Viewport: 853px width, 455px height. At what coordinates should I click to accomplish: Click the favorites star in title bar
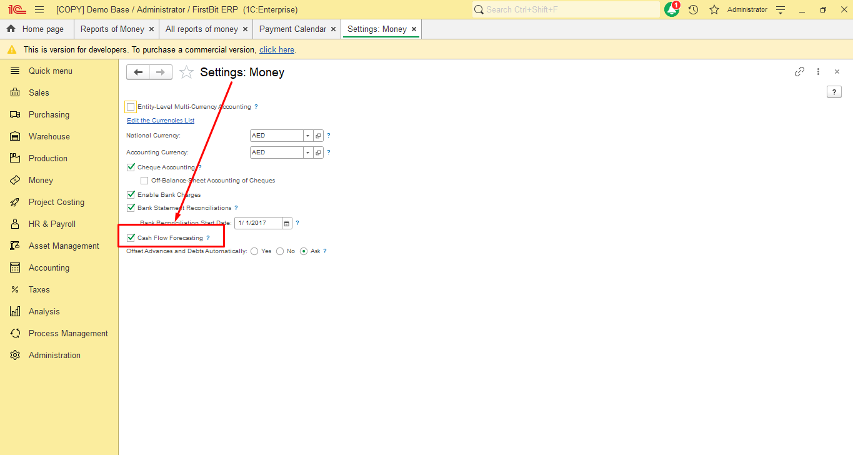tap(714, 10)
